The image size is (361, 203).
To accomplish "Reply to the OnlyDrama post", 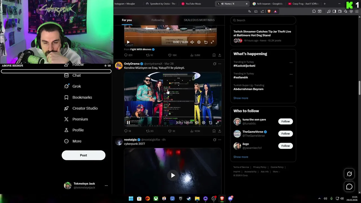I will click(127, 131).
